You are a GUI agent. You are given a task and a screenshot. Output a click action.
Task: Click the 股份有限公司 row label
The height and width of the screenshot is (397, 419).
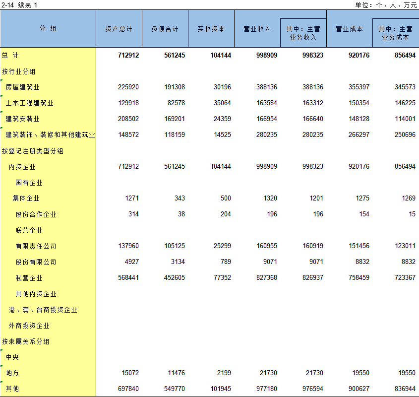tap(36, 262)
